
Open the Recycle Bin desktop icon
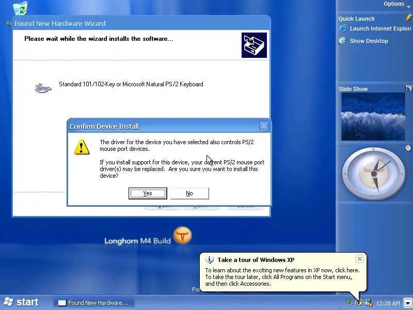coord(20,8)
